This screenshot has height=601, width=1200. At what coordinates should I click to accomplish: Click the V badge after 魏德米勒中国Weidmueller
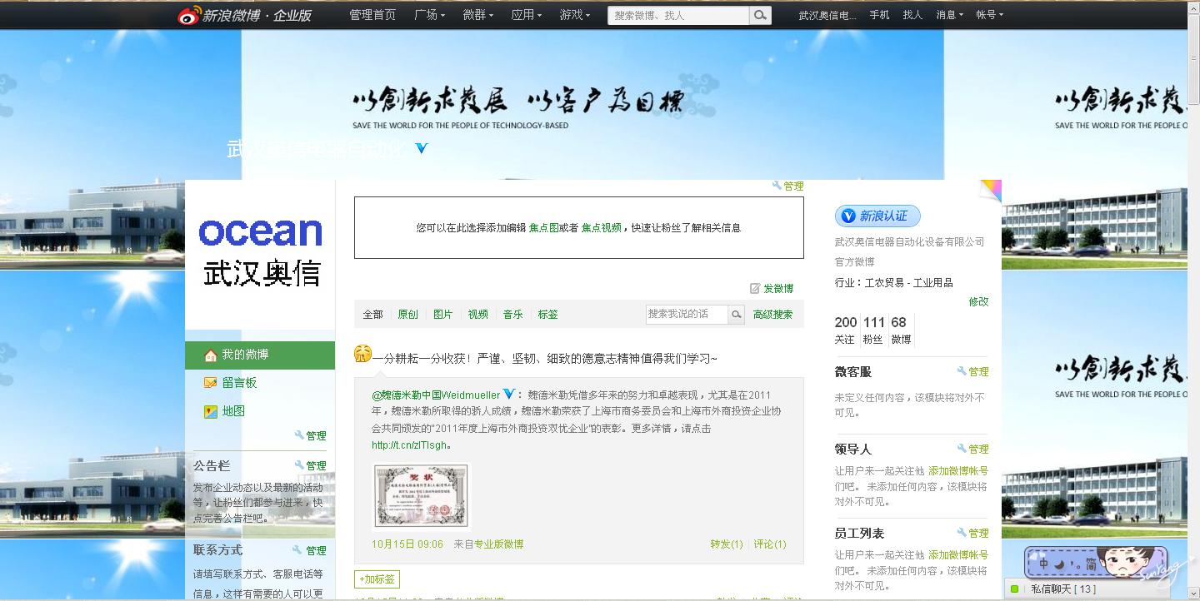508,395
